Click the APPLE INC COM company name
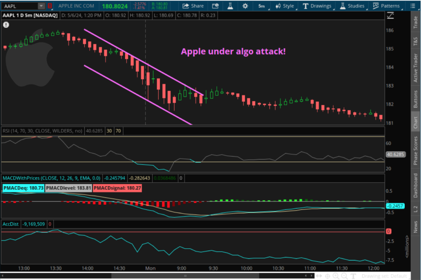Image resolution: width=423 pixels, height=280 pixels. pyautogui.click(x=76, y=6)
